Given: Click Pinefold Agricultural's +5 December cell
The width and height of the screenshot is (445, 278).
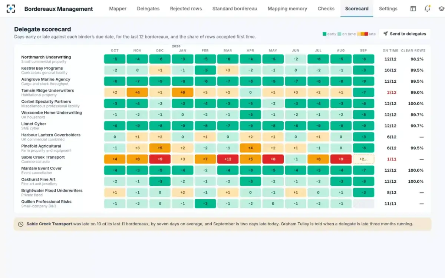Looking at the screenshot, I should coord(160,148).
